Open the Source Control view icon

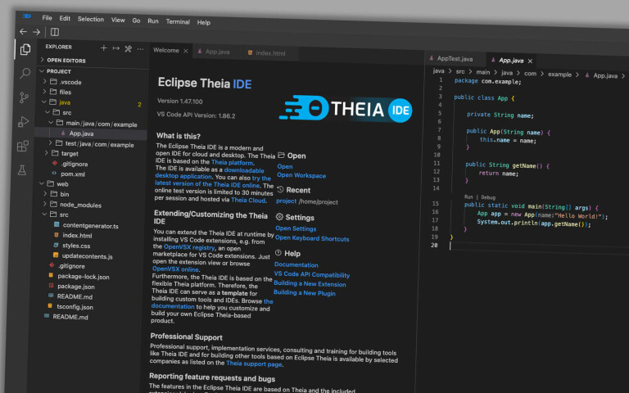coord(24,97)
